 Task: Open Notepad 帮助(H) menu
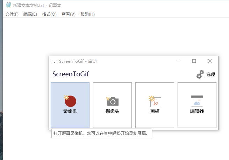pos(87,14)
